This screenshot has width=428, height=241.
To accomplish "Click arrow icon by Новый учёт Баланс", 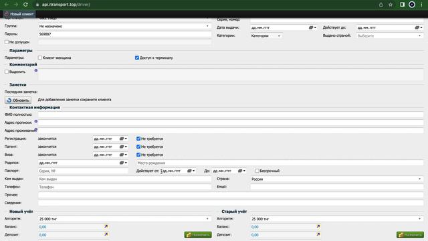I will pyautogui.click(x=106, y=226).
